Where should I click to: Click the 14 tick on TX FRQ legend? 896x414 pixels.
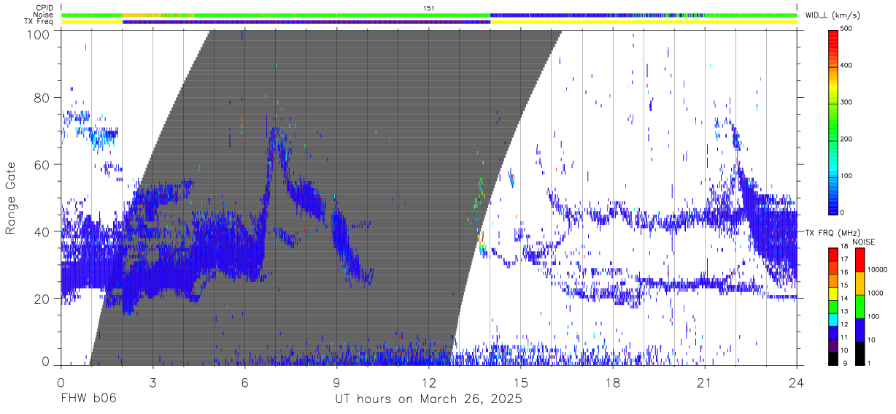point(843,299)
